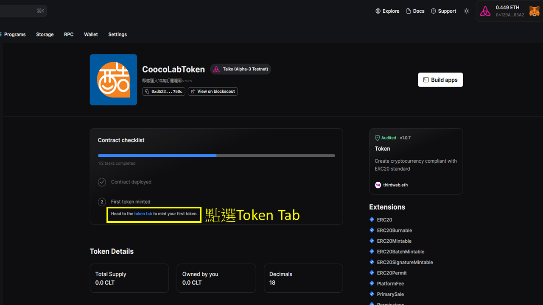
Task: Click the diamond icon next to ERC20Burnable
Action: (372, 230)
